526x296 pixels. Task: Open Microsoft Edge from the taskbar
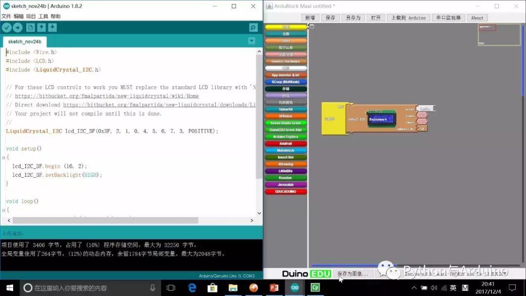192,288
